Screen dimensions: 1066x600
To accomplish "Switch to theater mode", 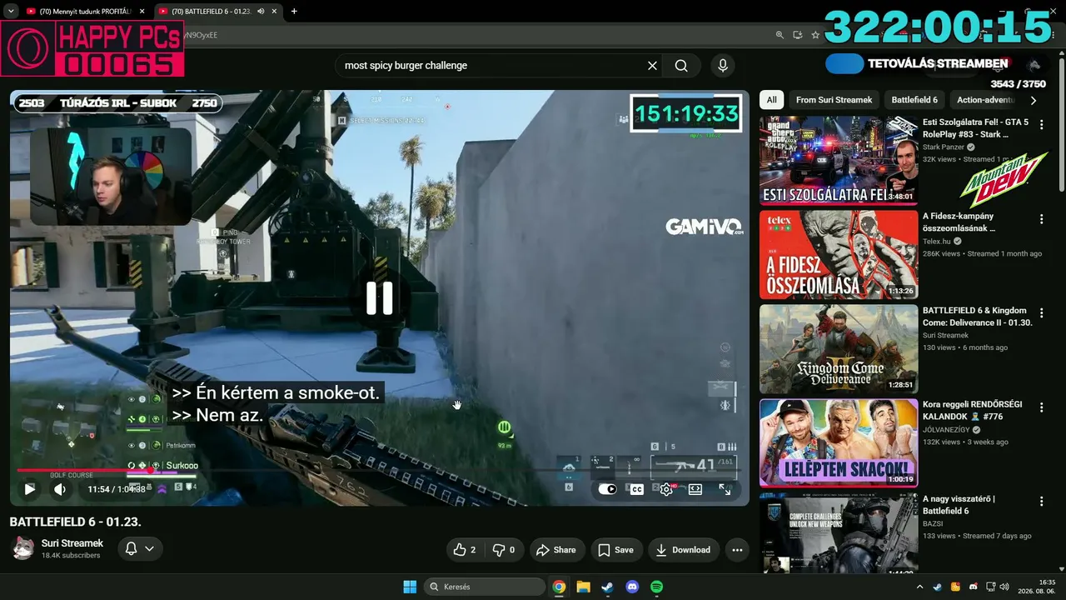I will point(695,489).
